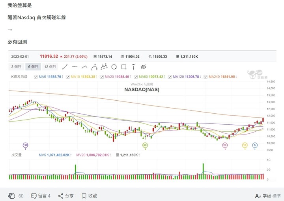Image resolution: width=284 pixels, height=201 pixels.
Task: Click the 低 11500.33 low price value
Action: 158,57
